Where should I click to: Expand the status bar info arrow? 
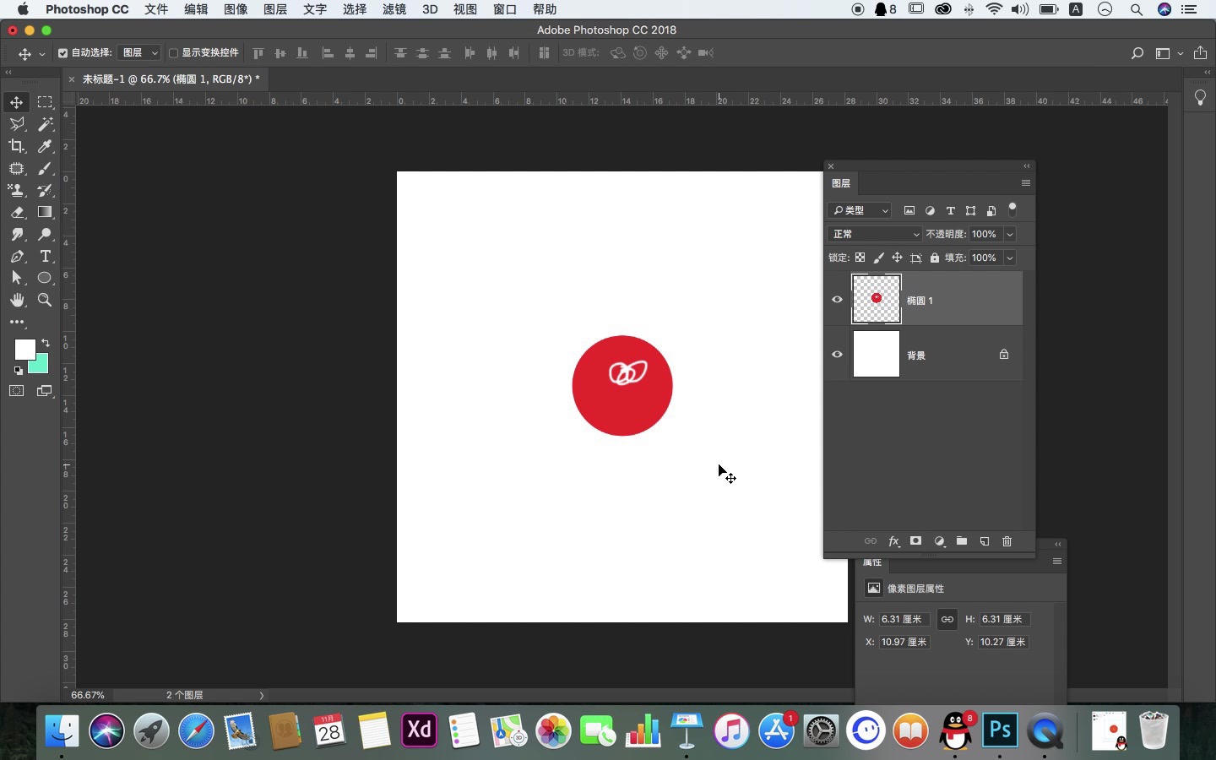click(x=261, y=695)
